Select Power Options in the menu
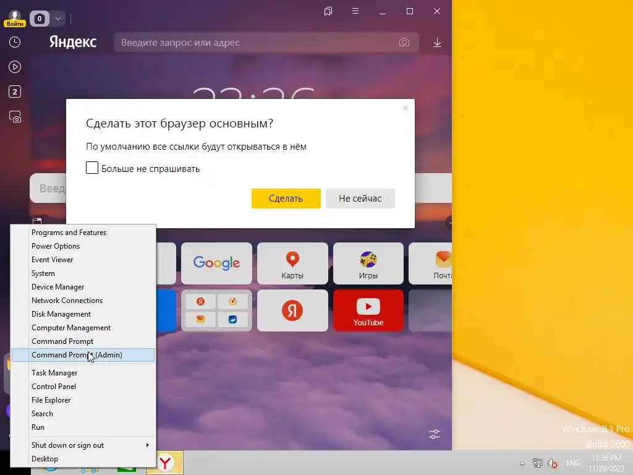This screenshot has height=475, width=633. tap(83, 246)
